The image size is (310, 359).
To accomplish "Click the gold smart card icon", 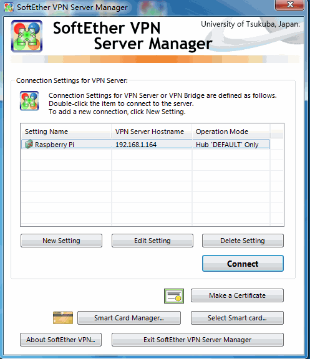I will point(63,318).
